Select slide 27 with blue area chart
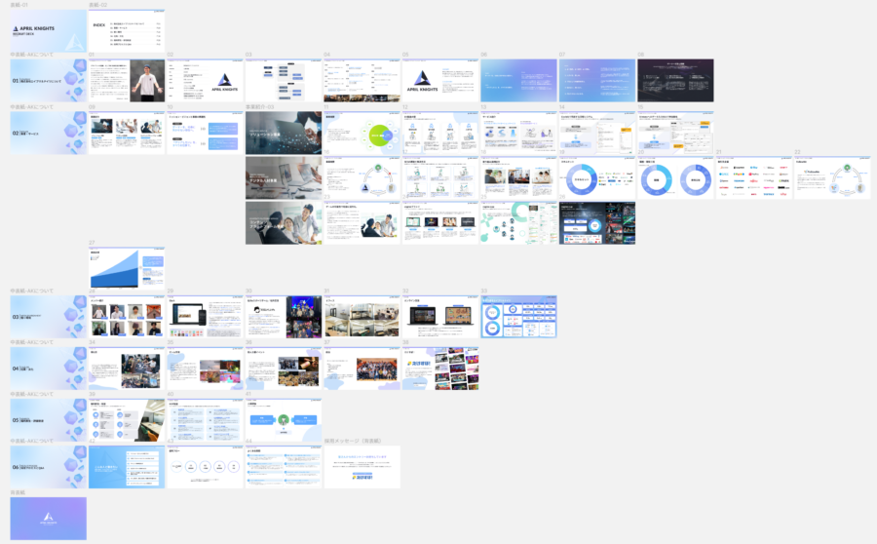 (127, 268)
